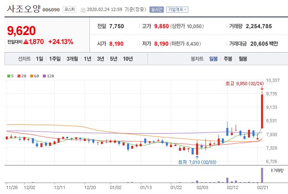This screenshot has height=194, width=288.
Task: Switch to 주봉 weekly candle chart
Action: [x=228, y=59]
